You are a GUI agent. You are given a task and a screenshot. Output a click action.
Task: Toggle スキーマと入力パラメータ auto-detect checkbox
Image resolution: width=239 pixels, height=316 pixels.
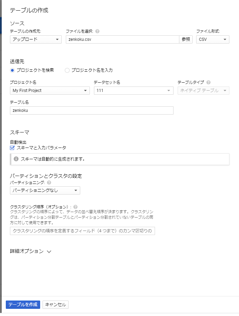pos(12,148)
